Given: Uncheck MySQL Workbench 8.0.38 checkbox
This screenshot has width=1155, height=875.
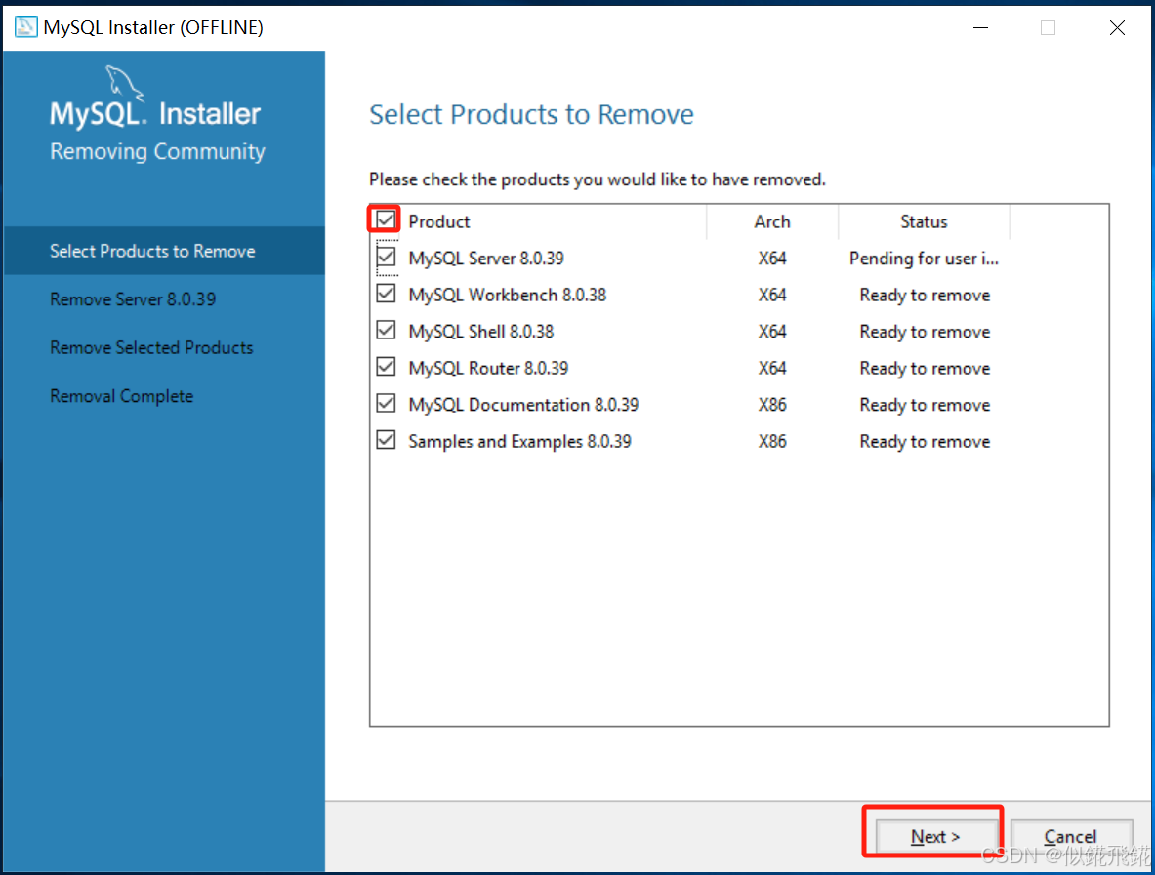Looking at the screenshot, I should [x=386, y=294].
